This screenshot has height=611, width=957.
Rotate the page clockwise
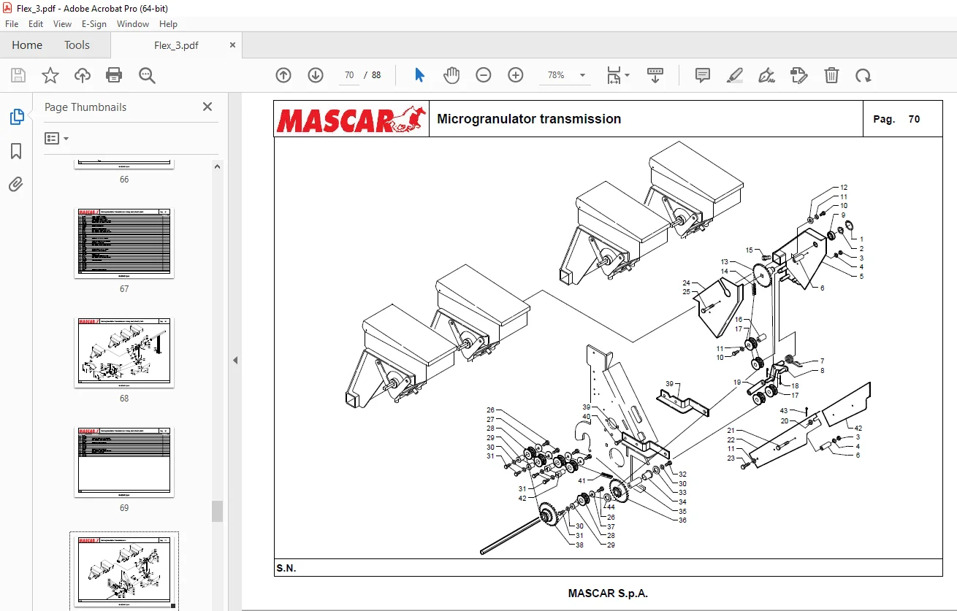tap(863, 75)
